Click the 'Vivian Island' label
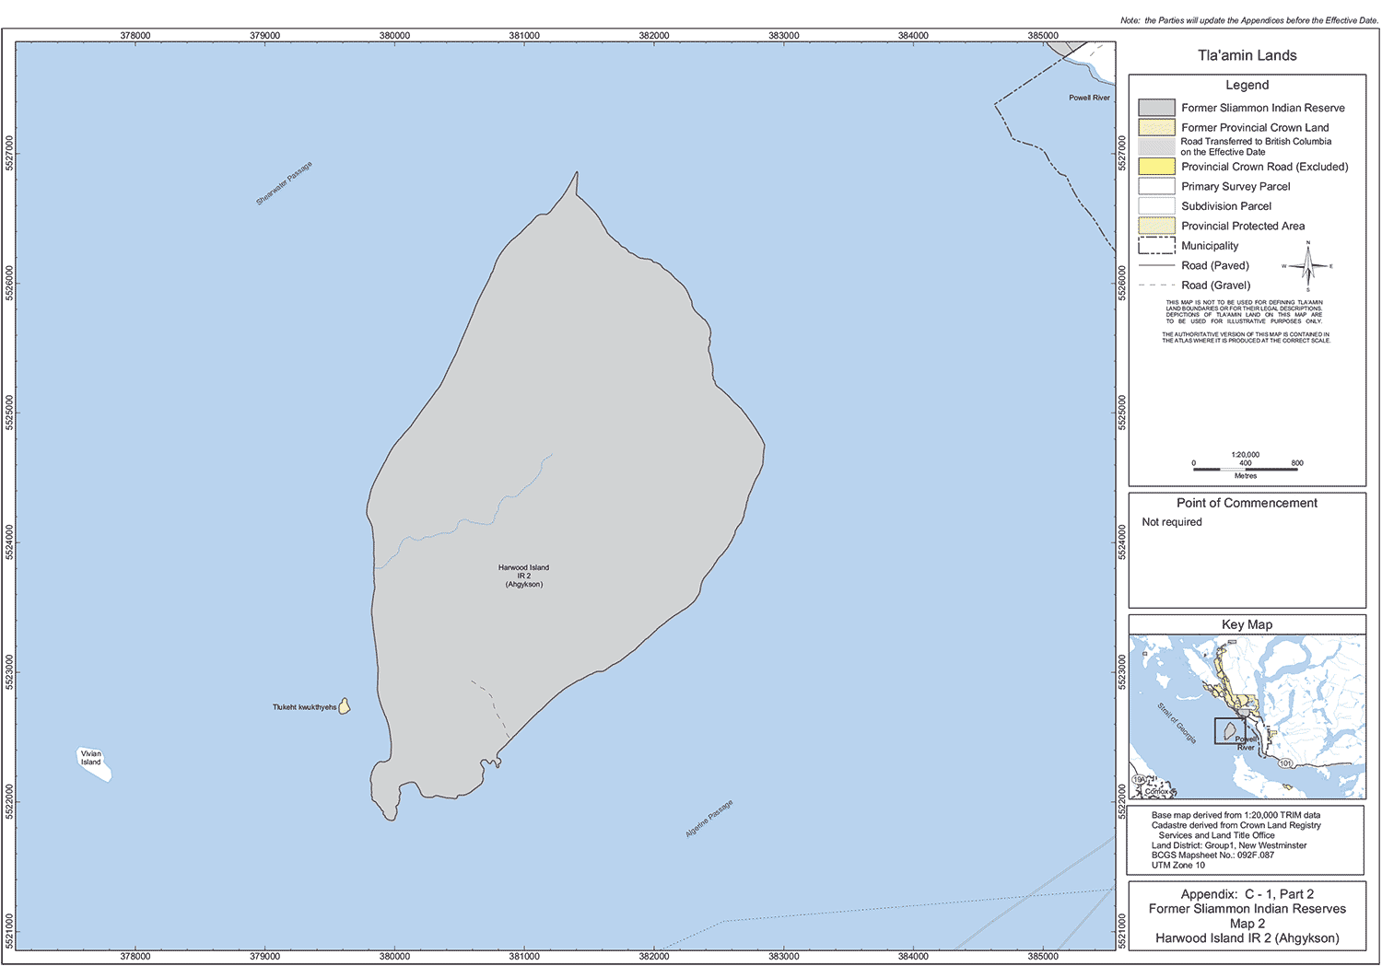The height and width of the screenshot is (966, 1382). 90,758
